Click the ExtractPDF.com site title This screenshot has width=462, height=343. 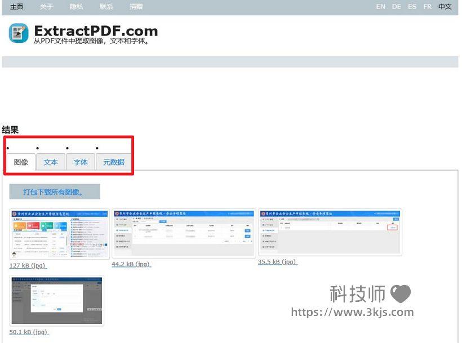coord(96,30)
